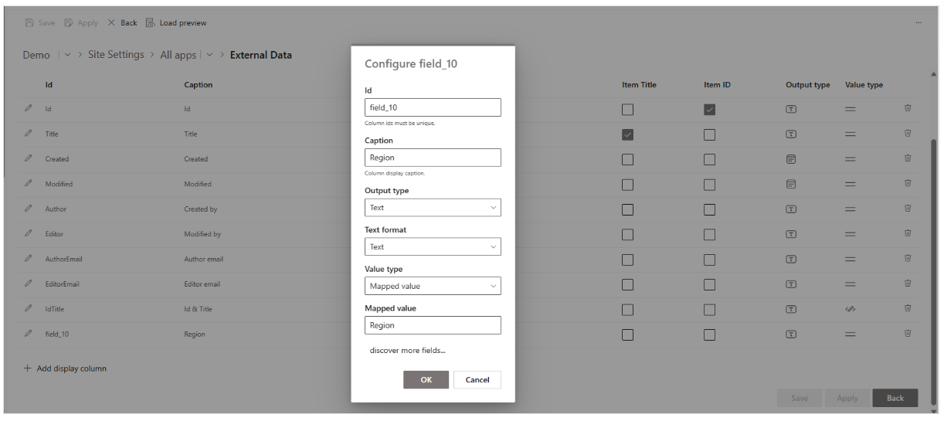Delete the Author row with trash icon

(x=908, y=209)
